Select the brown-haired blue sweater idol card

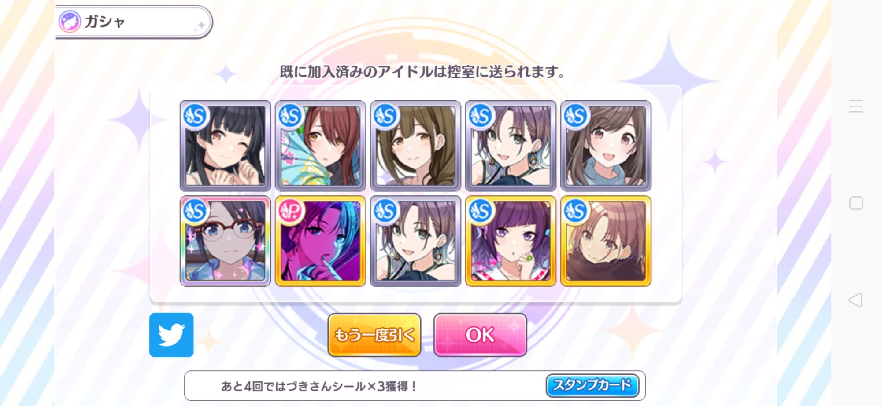click(606, 146)
